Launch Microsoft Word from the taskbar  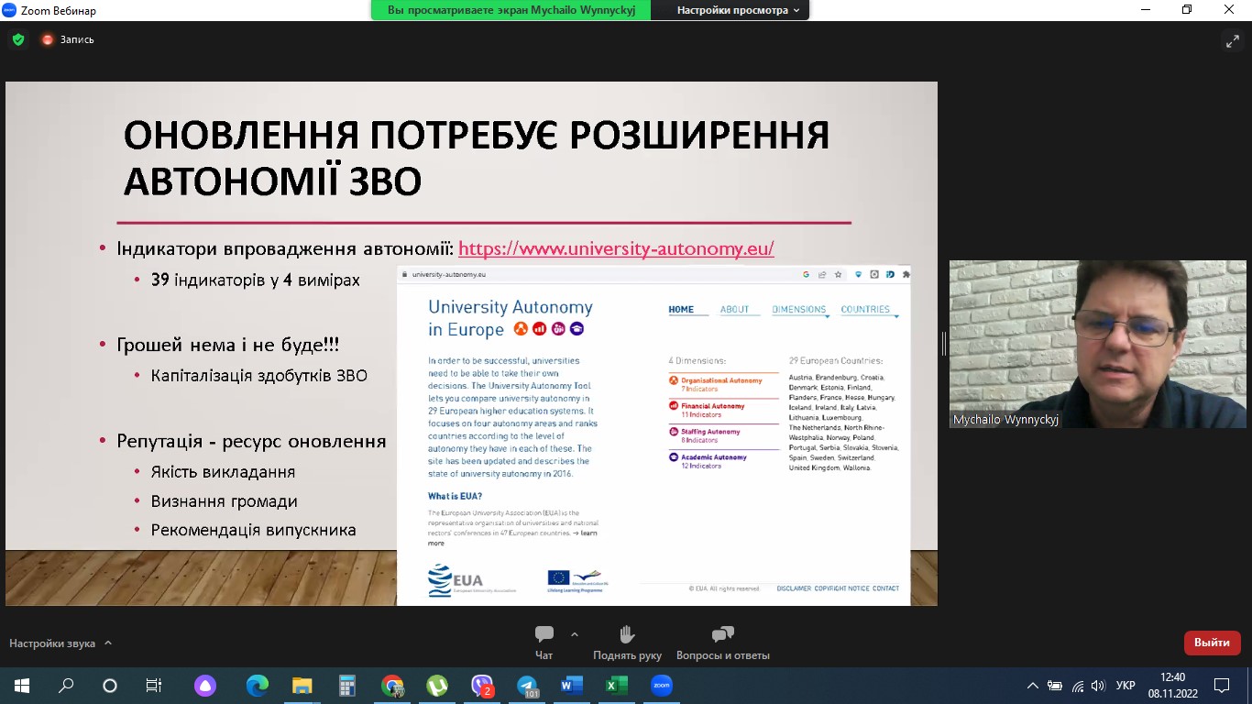point(572,686)
